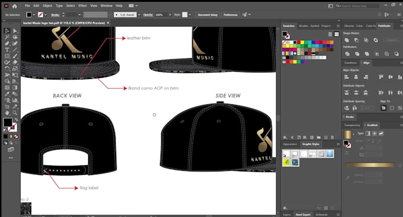Choose the Rotate tool

click(x=7, y=69)
